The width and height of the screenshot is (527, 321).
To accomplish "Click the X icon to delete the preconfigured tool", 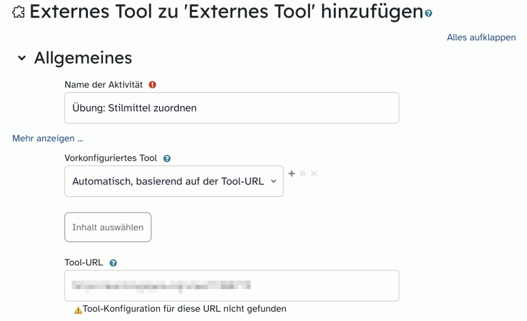I will tap(314, 174).
